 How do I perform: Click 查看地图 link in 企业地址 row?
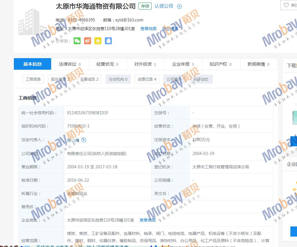[x=148, y=220]
